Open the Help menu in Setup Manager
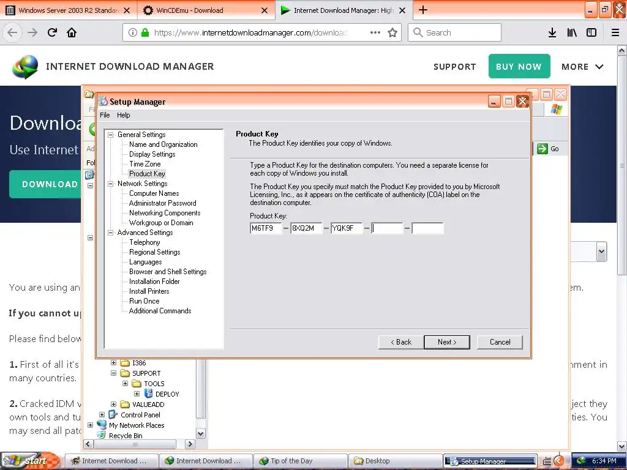 pyautogui.click(x=123, y=115)
